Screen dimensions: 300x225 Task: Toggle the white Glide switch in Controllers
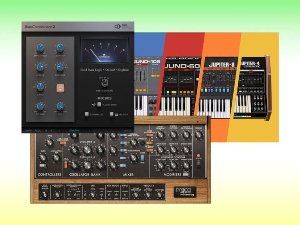43,165
